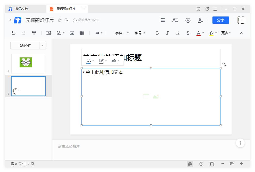Open the header hamburger menu
255x172 pixels.
tap(163, 20)
